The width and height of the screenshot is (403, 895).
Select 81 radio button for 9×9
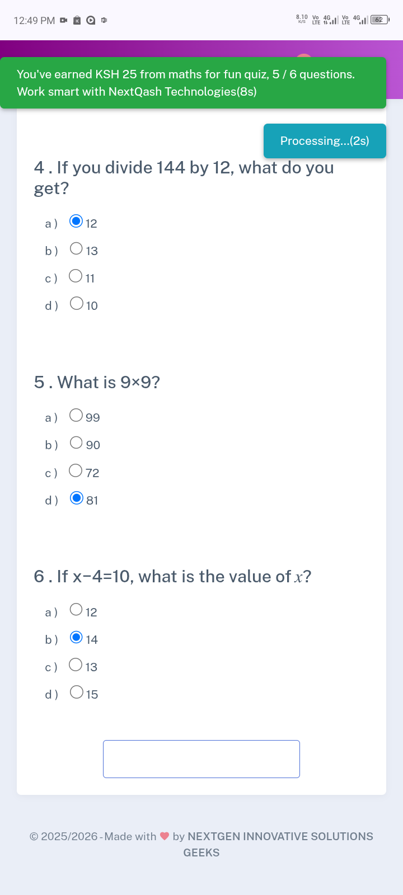point(77,498)
